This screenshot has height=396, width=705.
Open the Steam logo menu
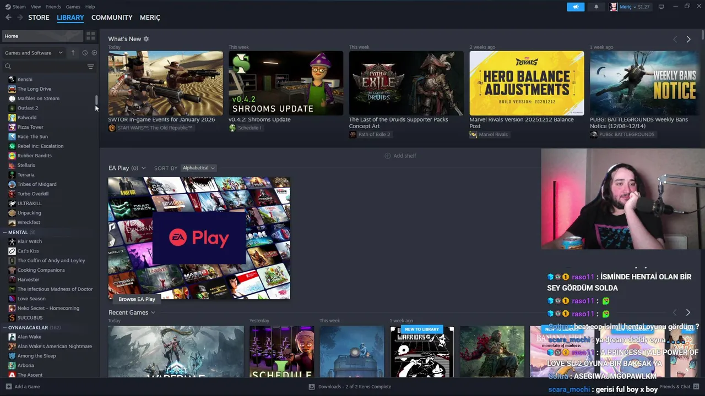click(x=15, y=7)
